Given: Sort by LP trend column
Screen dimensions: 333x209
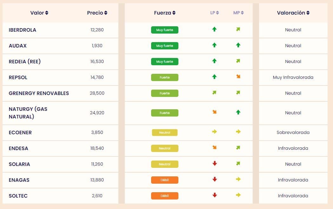Looking at the screenshot, I should coord(215,13).
